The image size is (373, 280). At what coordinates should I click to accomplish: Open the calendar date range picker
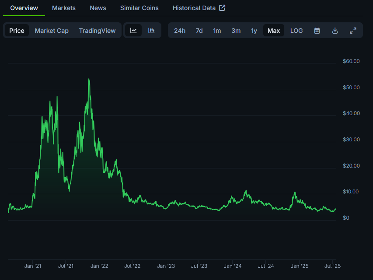coord(317,31)
